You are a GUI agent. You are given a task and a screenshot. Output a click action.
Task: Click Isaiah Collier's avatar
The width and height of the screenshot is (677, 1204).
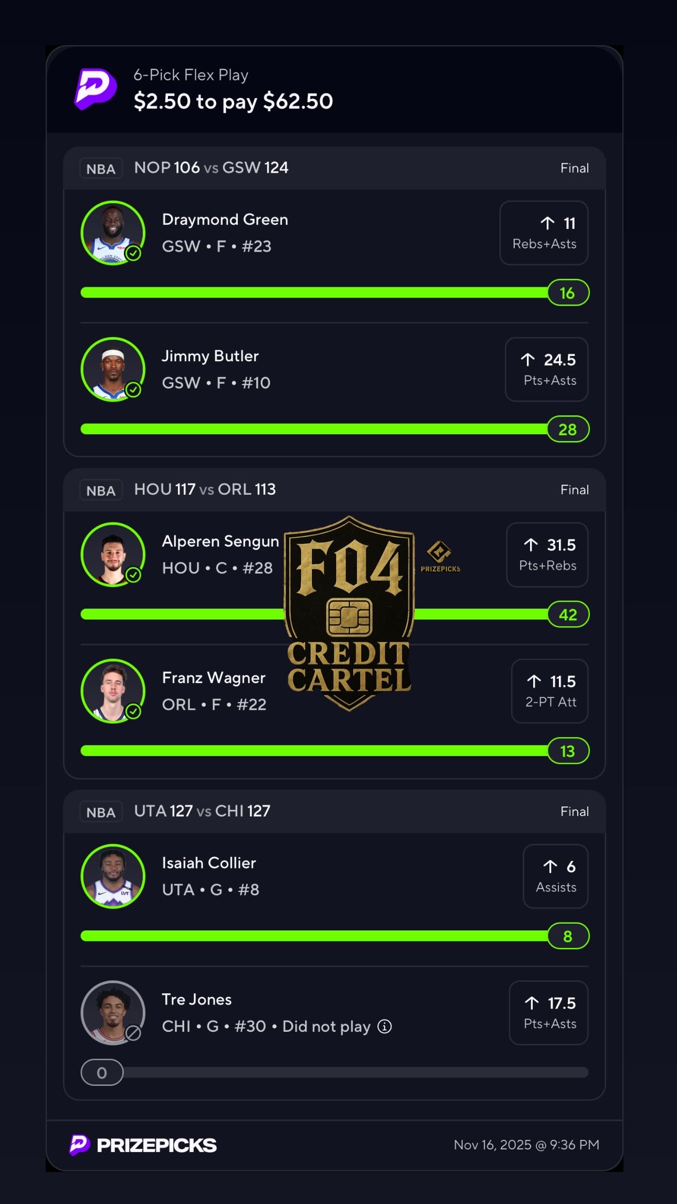(113, 876)
